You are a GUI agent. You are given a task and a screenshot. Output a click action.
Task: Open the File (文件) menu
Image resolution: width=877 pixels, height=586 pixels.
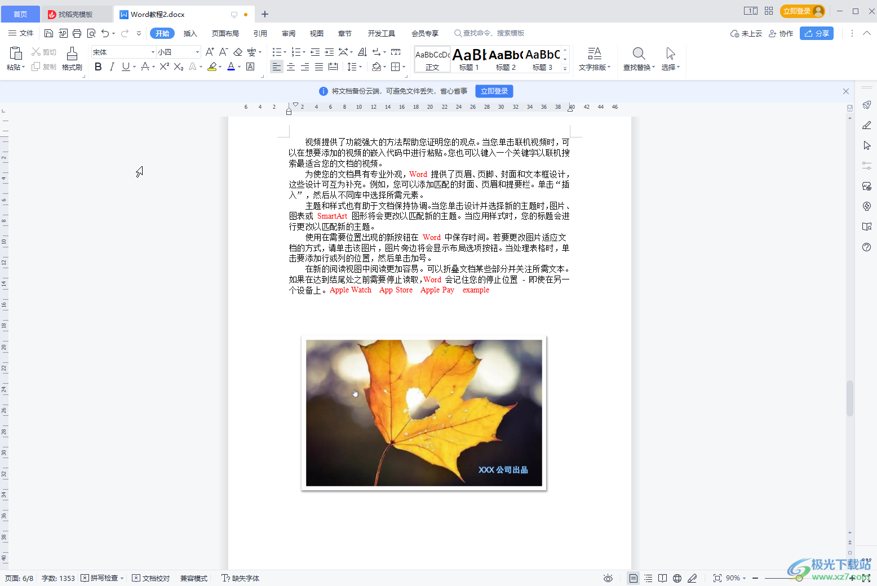pyautogui.click(x=21, y=33)
